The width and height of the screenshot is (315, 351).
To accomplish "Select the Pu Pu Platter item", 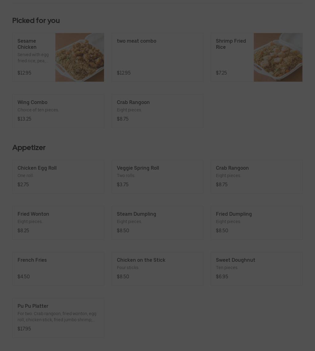I will point(58,318).
